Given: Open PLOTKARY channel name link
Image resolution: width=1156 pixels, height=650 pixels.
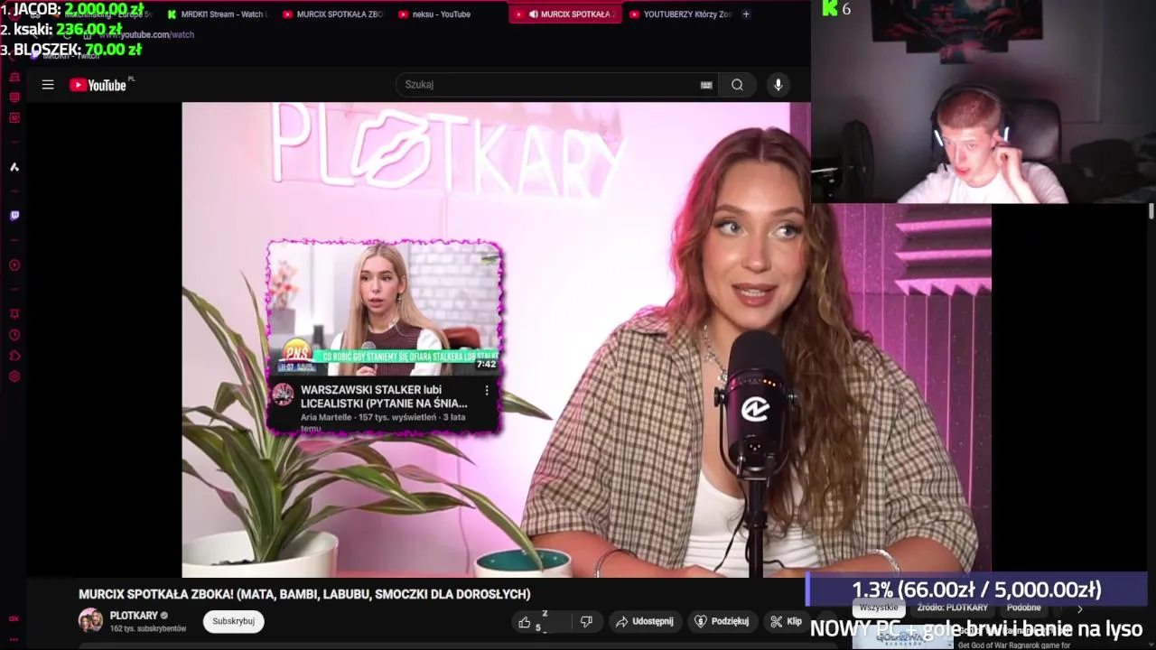Looking at the screenshot, I should tap(134, 616).
